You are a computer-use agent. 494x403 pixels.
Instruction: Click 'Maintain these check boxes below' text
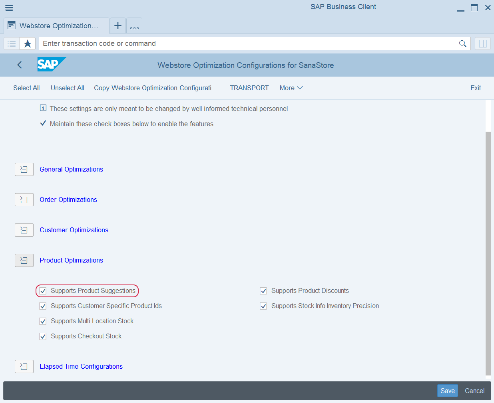click(x=131, y=124)
